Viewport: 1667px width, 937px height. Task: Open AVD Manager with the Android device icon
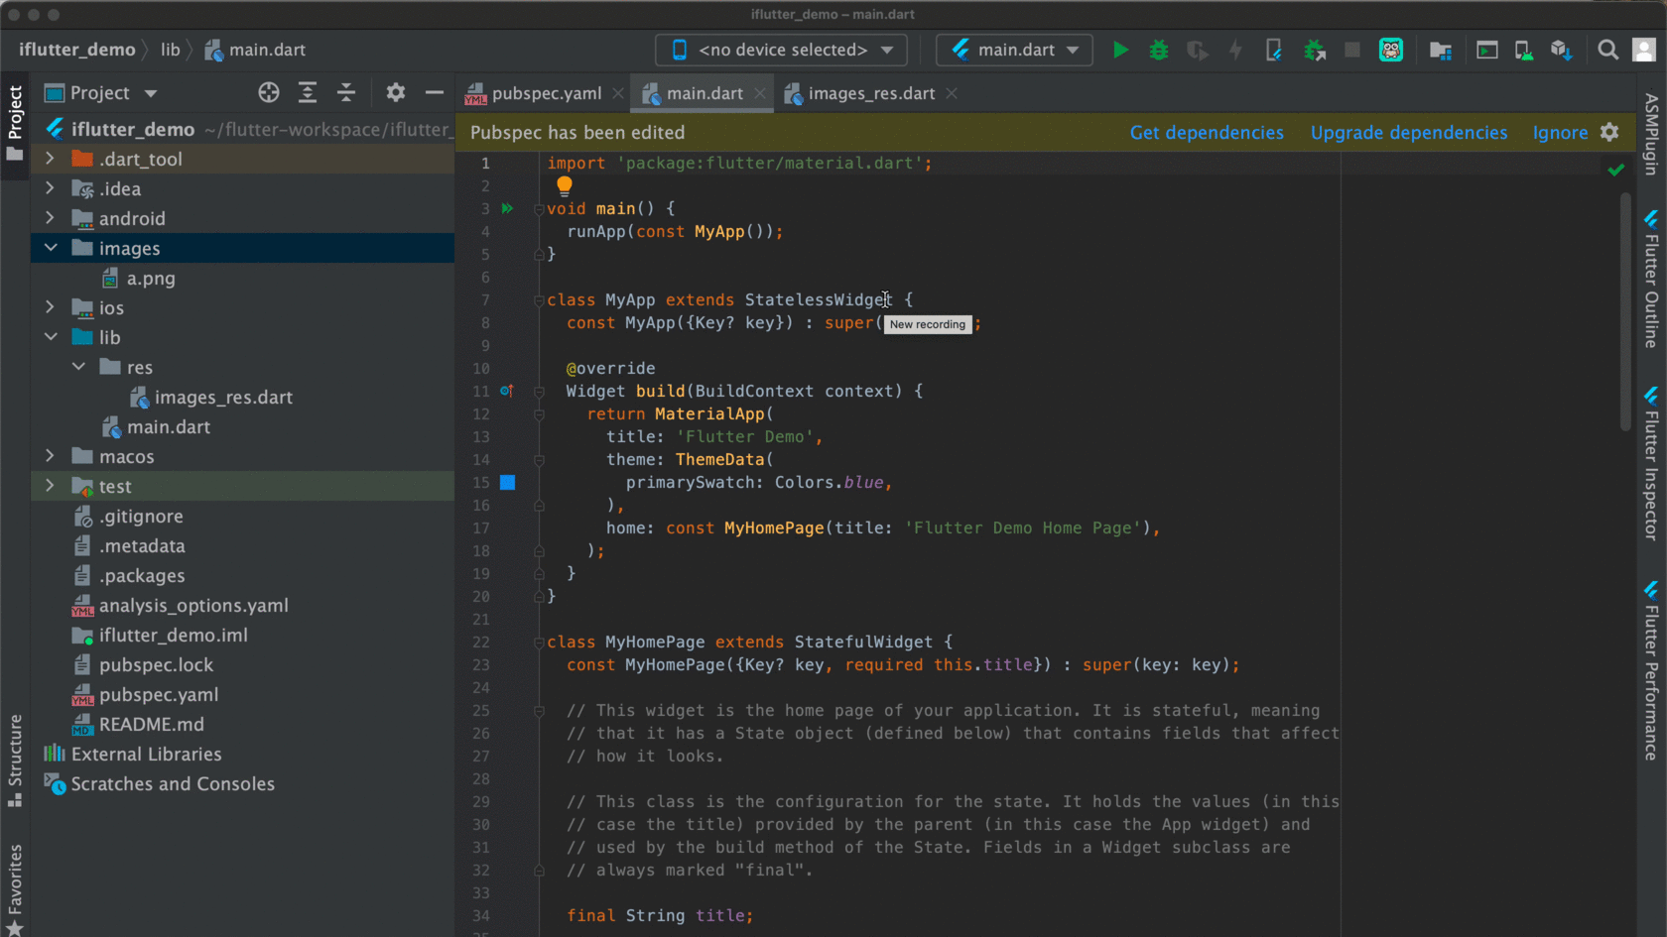(1523, 50)
